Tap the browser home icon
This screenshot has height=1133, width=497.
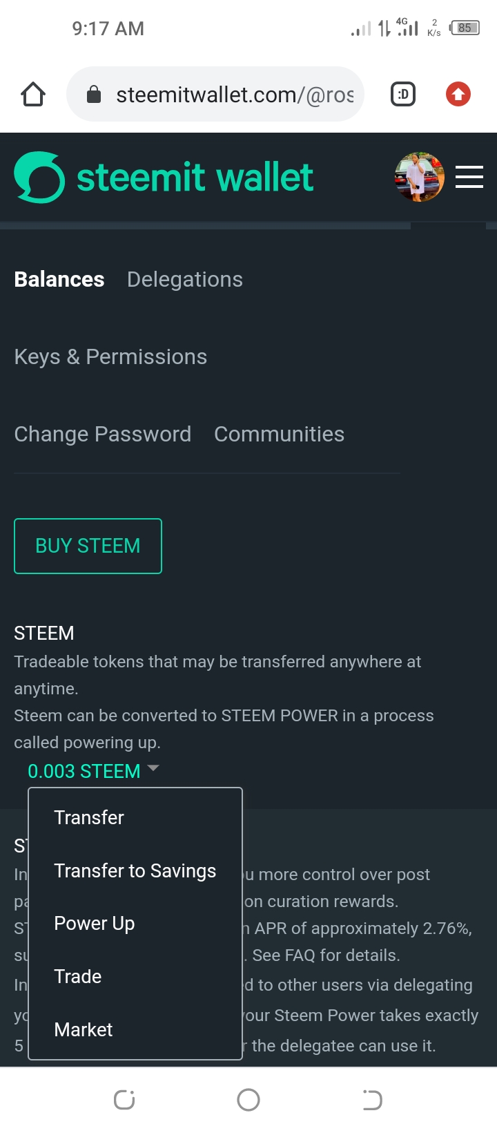pyautogui.click(x=33, y=95)
